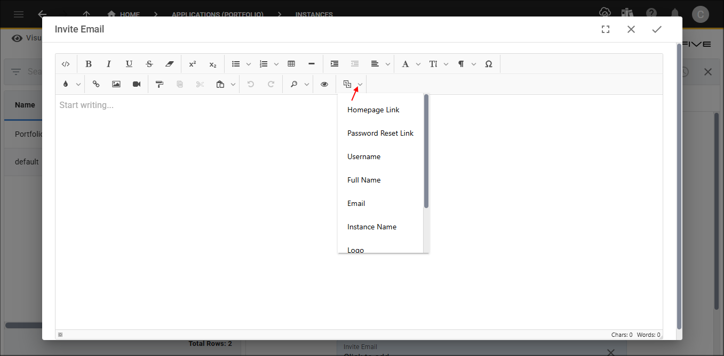Select the code view icon
Screen dimensions: 724x356
click(66, 63)
